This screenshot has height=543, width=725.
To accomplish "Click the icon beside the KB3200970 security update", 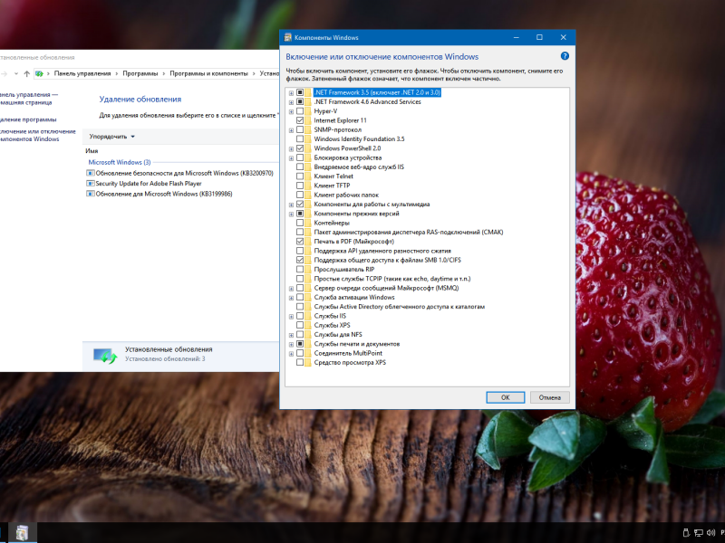I will (90, 173).
